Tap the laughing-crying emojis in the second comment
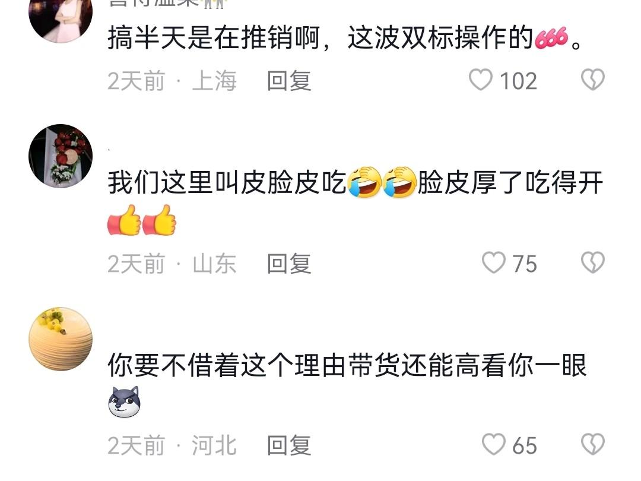This screenshot has height=481, width=641. [x=382, y=182]
